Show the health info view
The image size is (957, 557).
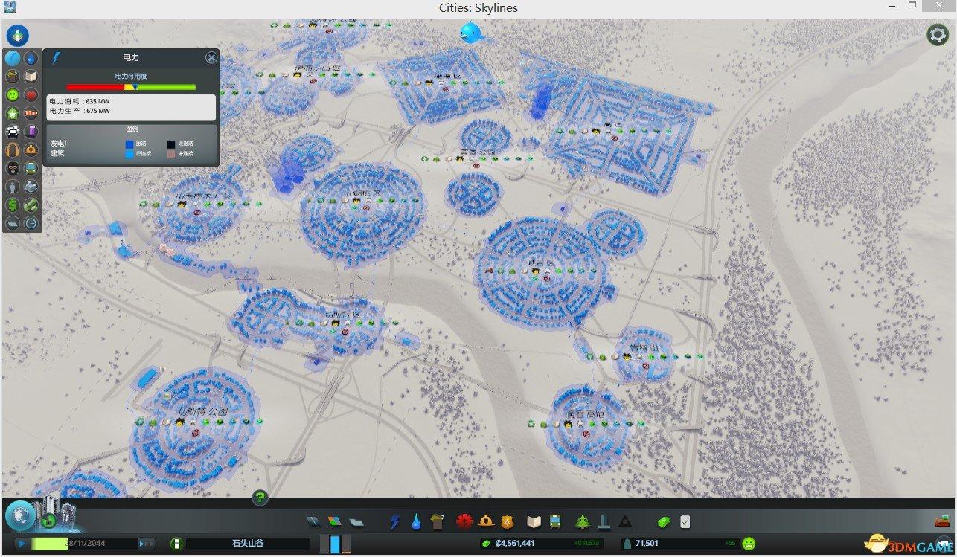tap(31, 95)
